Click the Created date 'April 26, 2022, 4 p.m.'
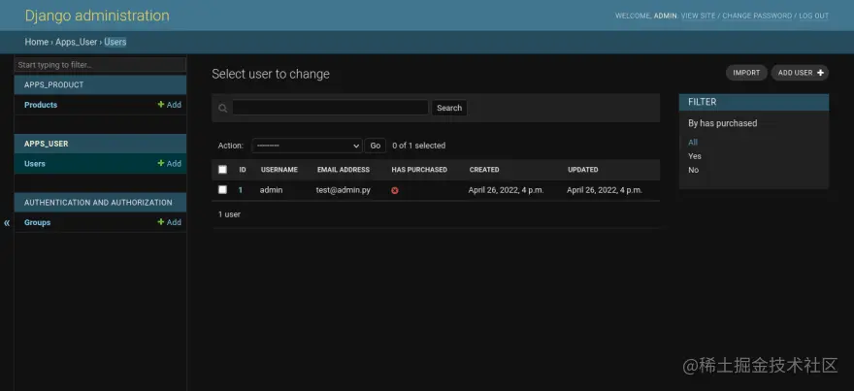This screenshot has width=854, height=391. click(506, 190)
